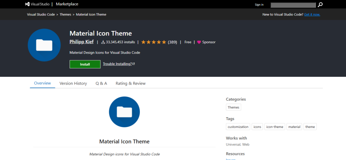Click the Sponsor text link

(209, 42)
